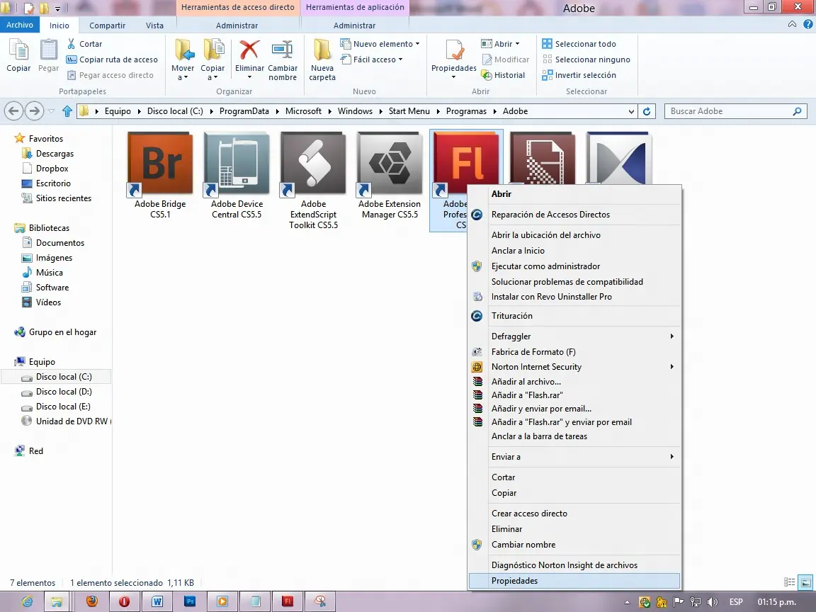This screenshot has width=816, height=612.
Task: Go back with the back arrow
Action: [x=14, y=110]
